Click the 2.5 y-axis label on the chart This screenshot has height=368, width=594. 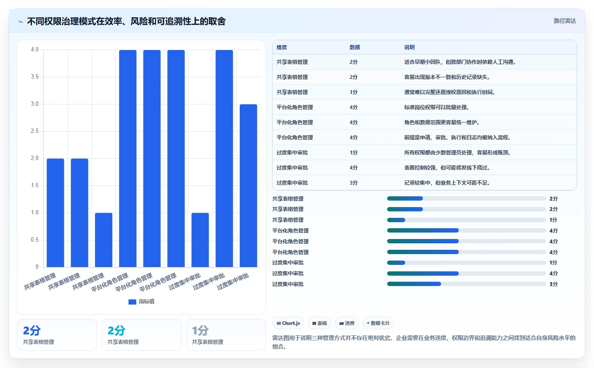pos(35,131)
